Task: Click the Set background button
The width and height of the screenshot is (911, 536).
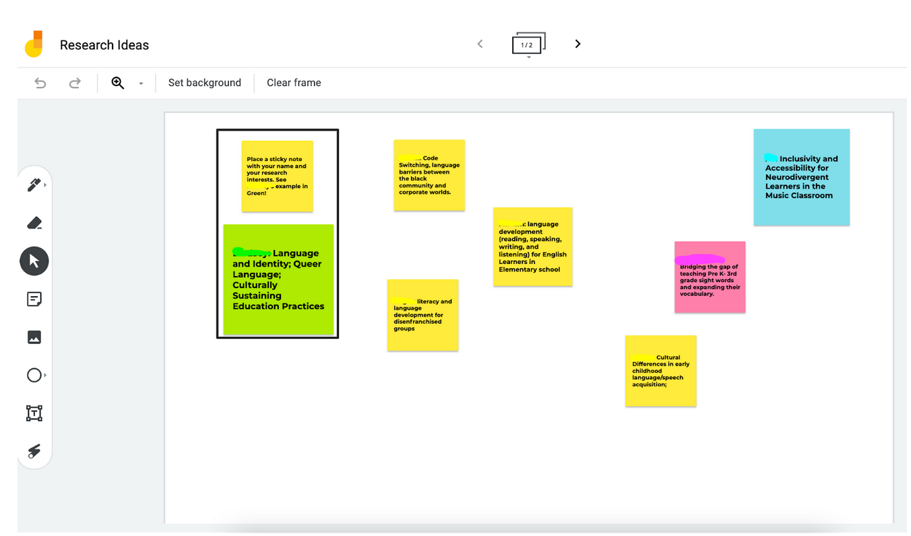Action: 204,83
